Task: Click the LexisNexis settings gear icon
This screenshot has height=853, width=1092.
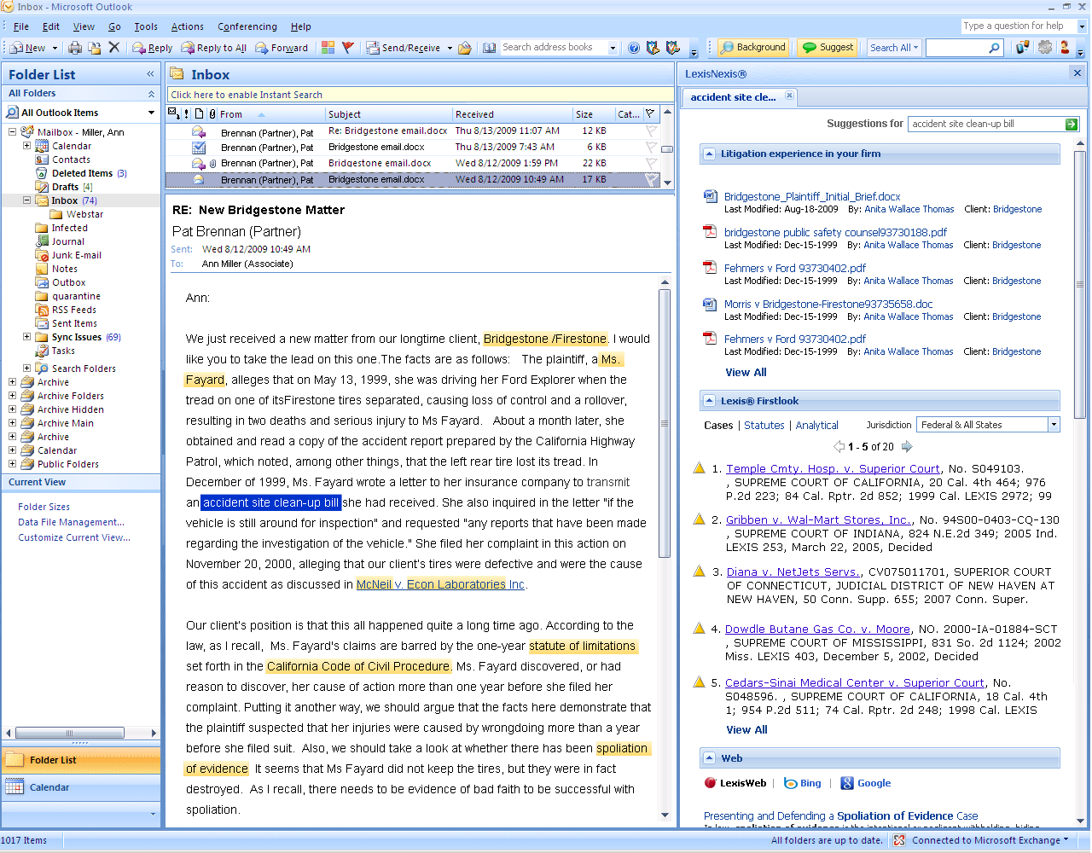Action: click(1044, 48)
